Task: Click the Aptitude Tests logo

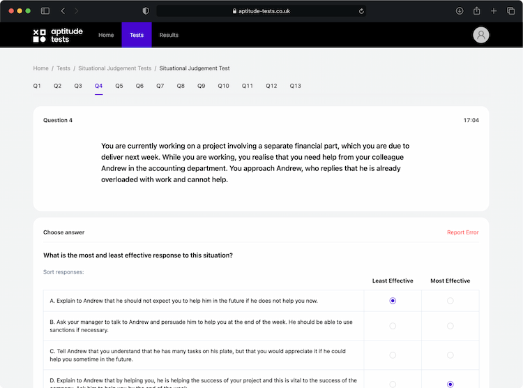Action: (58, 35)
